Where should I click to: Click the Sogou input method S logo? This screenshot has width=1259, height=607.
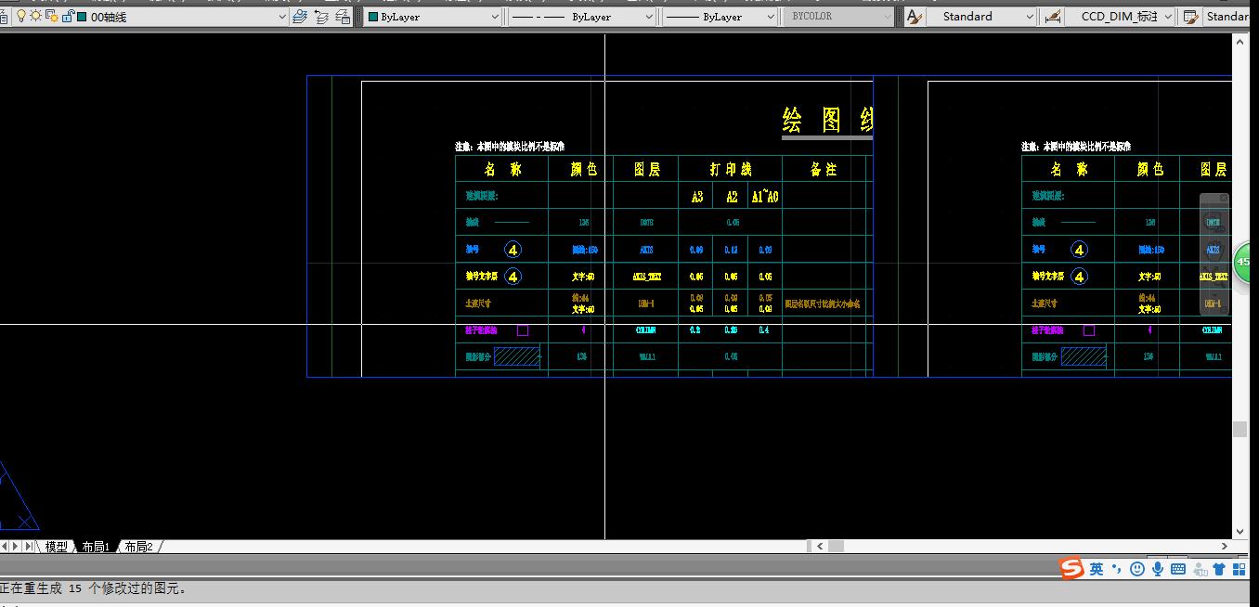click(1072, 568)
